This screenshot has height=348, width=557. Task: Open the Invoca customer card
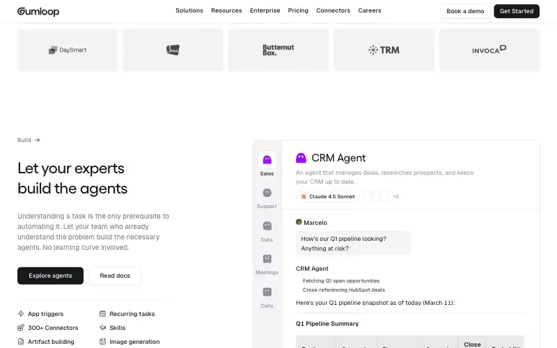click(489, 50)
